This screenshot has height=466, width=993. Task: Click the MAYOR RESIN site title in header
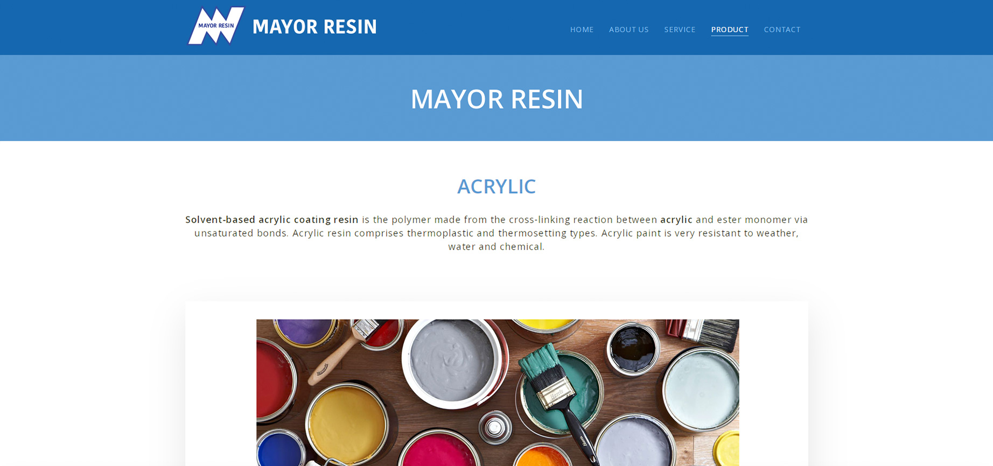click(x=314, y=27)
